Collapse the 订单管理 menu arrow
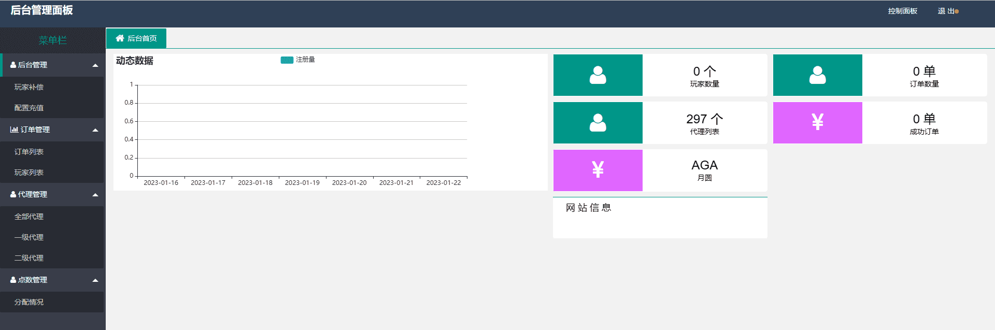The image size is (995, 330). click(x=95, y=130)
